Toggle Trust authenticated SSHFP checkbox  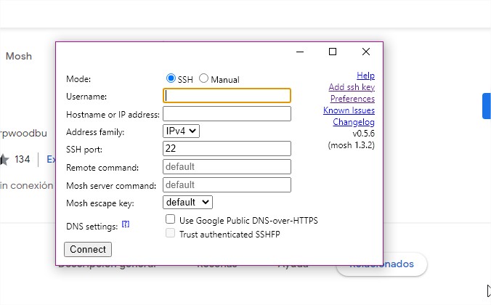click(171, 233)
